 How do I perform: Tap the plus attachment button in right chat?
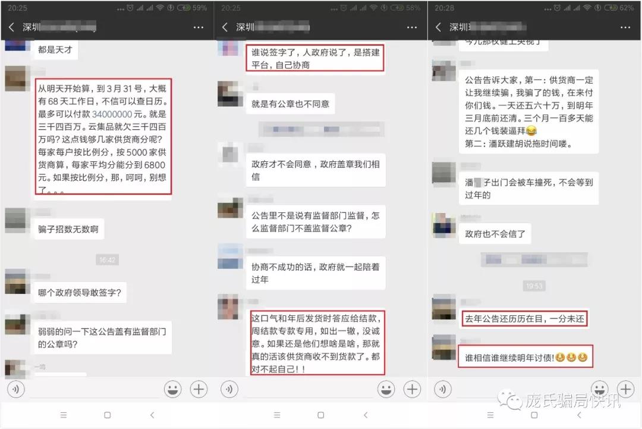[625, 390]
